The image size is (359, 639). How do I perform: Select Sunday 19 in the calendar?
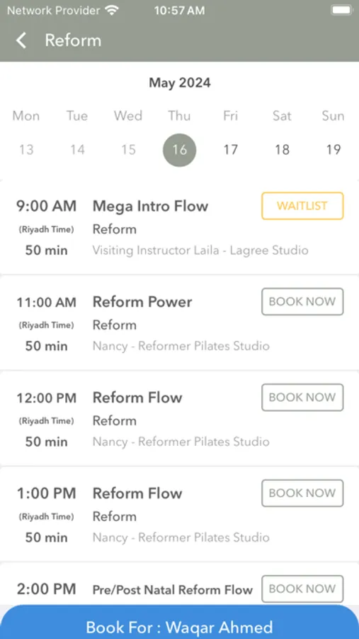click(x=333, y=150)
